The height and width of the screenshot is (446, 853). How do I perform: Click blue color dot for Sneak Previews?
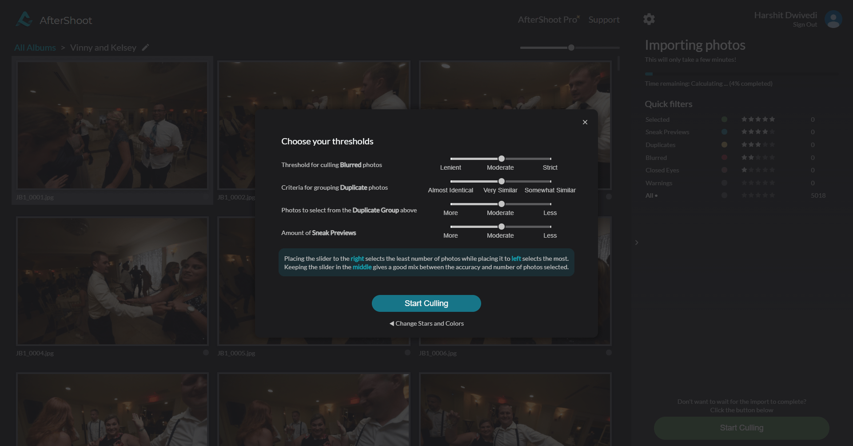click(724, 131)
